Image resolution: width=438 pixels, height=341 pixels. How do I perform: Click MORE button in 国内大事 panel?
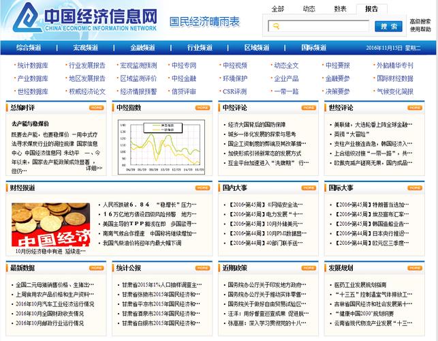click(309, 188)
